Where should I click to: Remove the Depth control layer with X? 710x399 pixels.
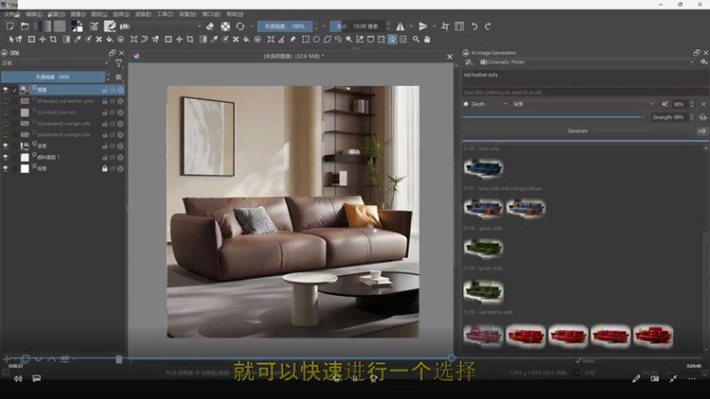[x=702, y=104]
